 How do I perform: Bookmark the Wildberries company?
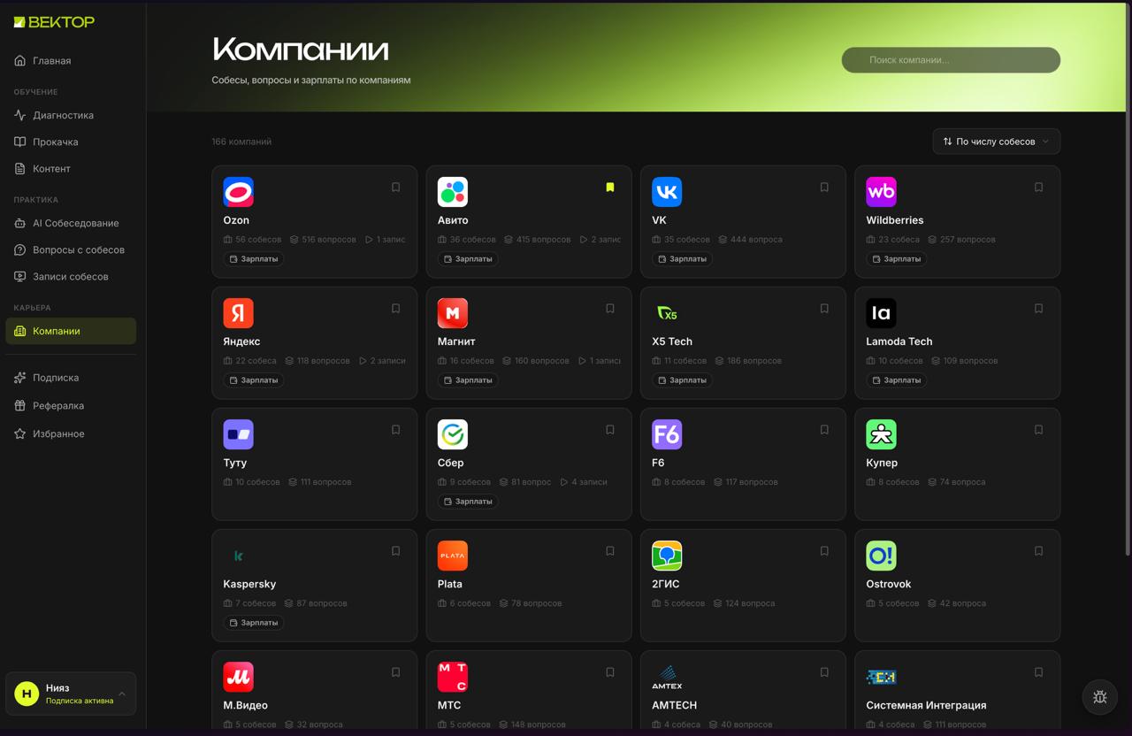(x=1038, y=188)
